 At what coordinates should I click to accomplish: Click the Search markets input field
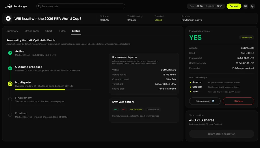81,6
